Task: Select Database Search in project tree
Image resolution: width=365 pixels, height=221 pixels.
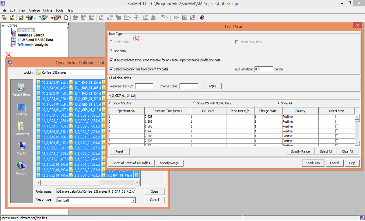Action: click(x=31, y=35)
